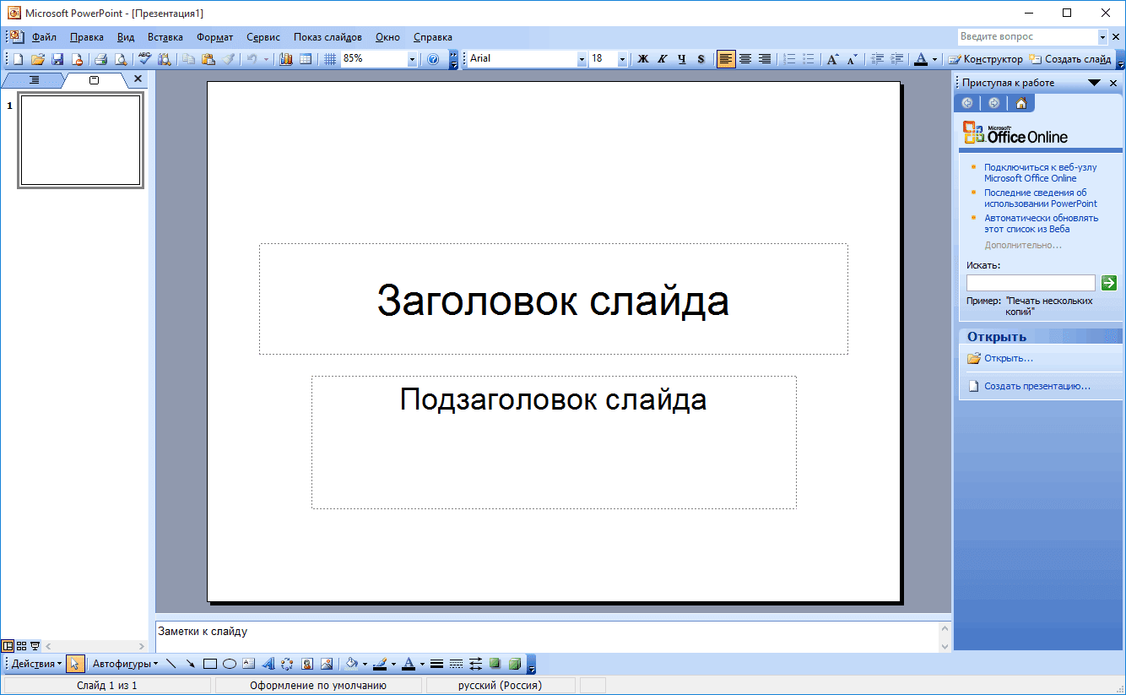The width and height of the screenshot is (1126, 695).
Task: Open the Fill Color dropdown arrow
Action: 365,664
